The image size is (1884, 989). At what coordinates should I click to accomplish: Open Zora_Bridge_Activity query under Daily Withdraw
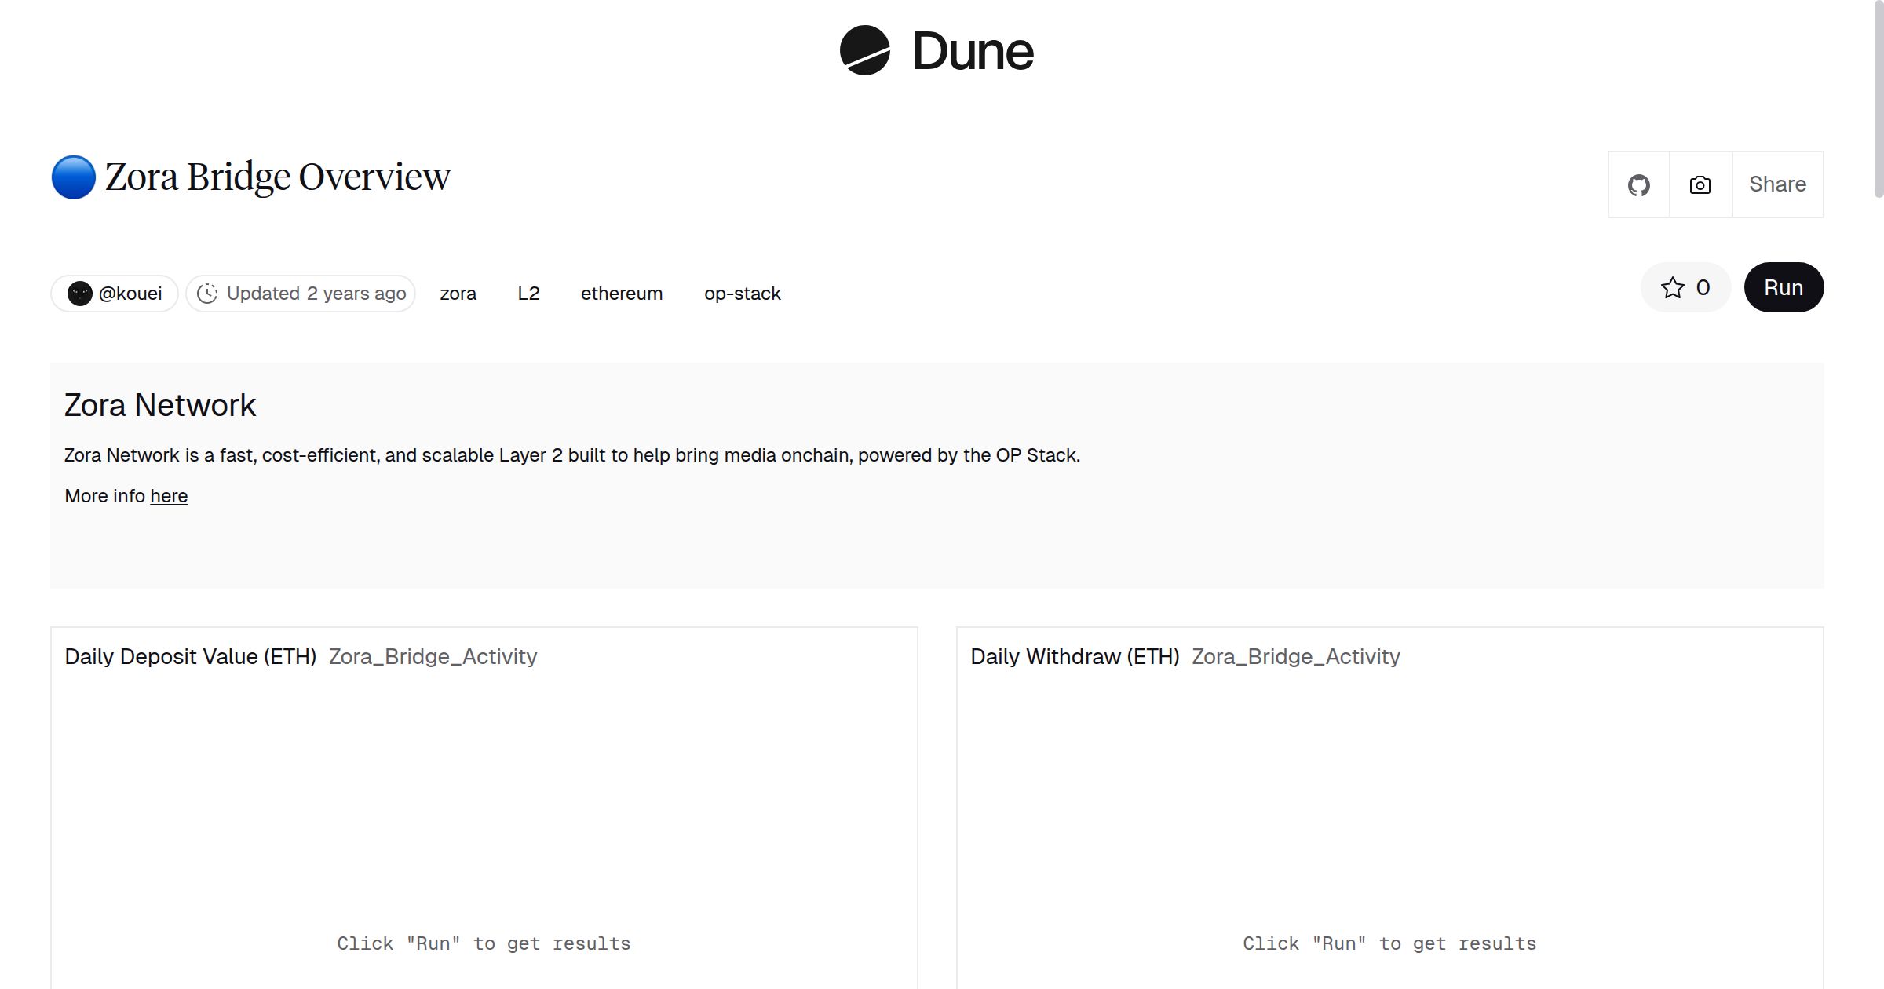tap(1295, 656)
